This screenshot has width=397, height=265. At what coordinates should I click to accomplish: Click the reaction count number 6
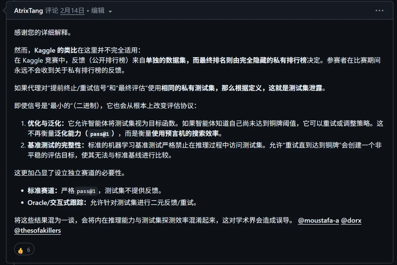pos(28,249)
